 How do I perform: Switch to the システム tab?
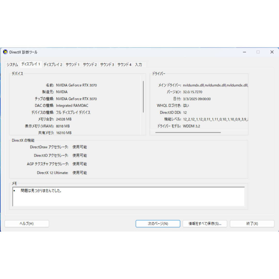click(12, 65)
